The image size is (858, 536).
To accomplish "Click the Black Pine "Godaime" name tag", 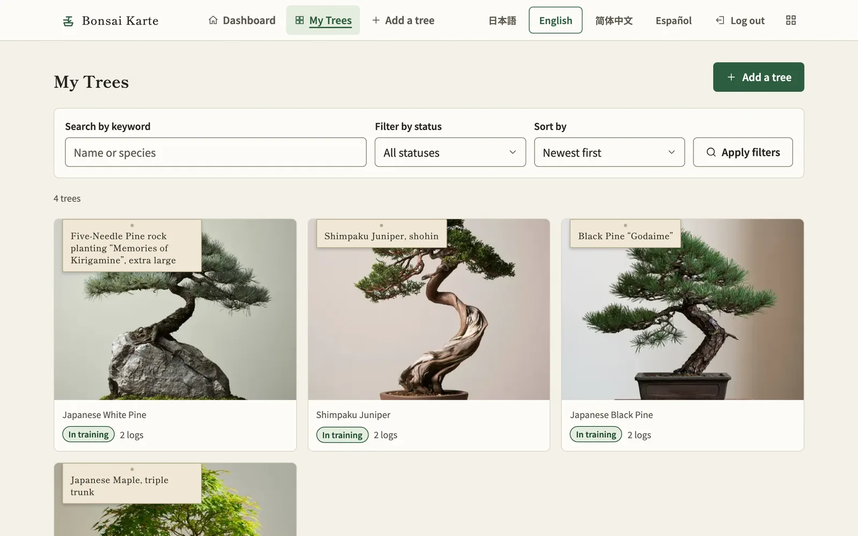I will (x=625, y=233).
